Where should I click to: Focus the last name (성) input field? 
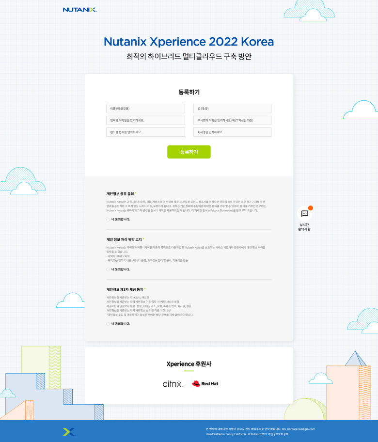232,109
